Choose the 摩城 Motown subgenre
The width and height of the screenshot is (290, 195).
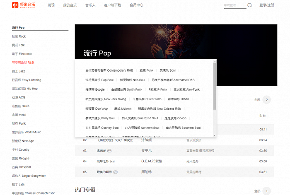pyautogui.click(x=123, y=109)
